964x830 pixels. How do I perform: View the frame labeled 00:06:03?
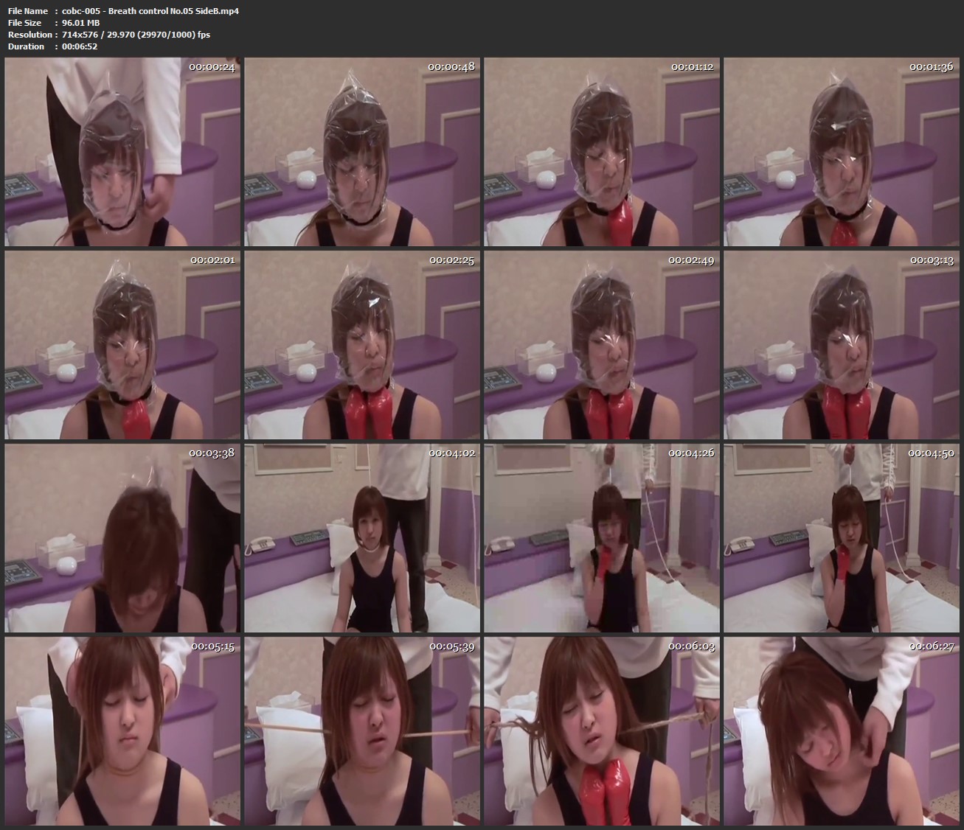(602, 731)
